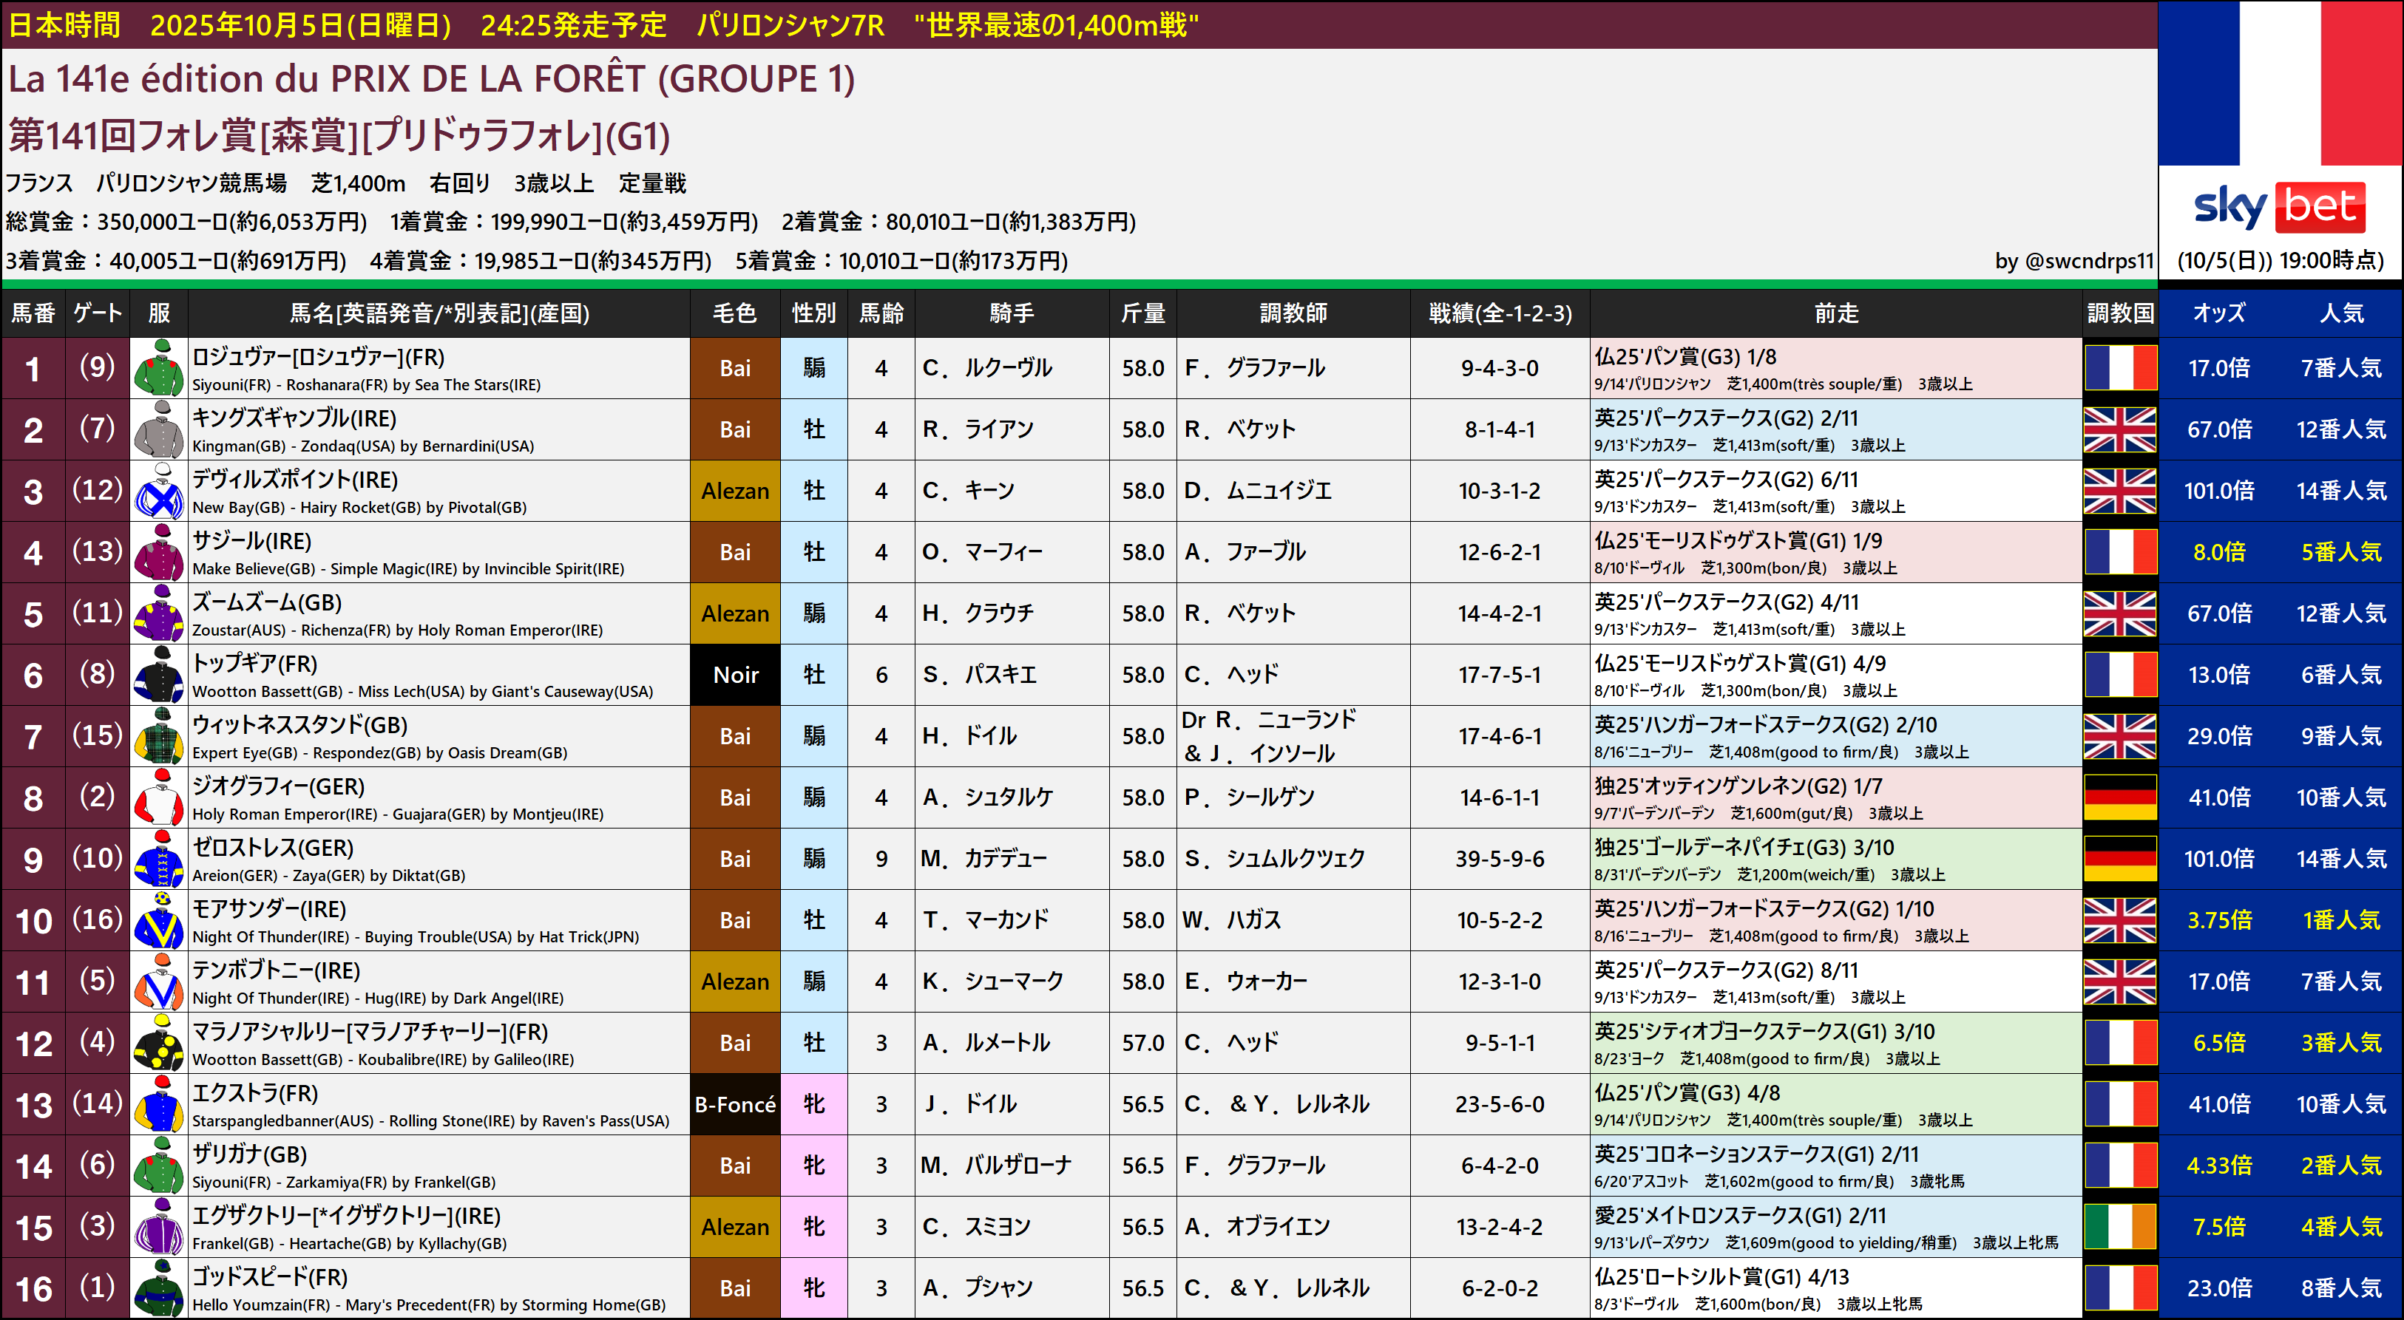Click the Irish flag in エグザクトリー row

[x=2119, y=1227]
